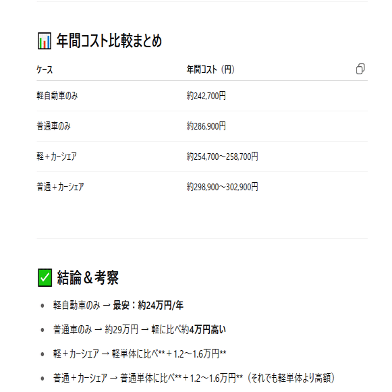Select the heading 年間コスト比較まとめ
The width and height of the screenshot is (392, 392).
[109, 40]
